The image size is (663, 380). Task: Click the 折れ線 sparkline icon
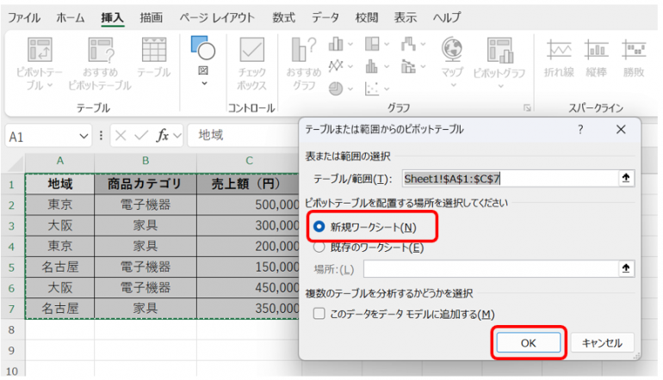[560, 53]
